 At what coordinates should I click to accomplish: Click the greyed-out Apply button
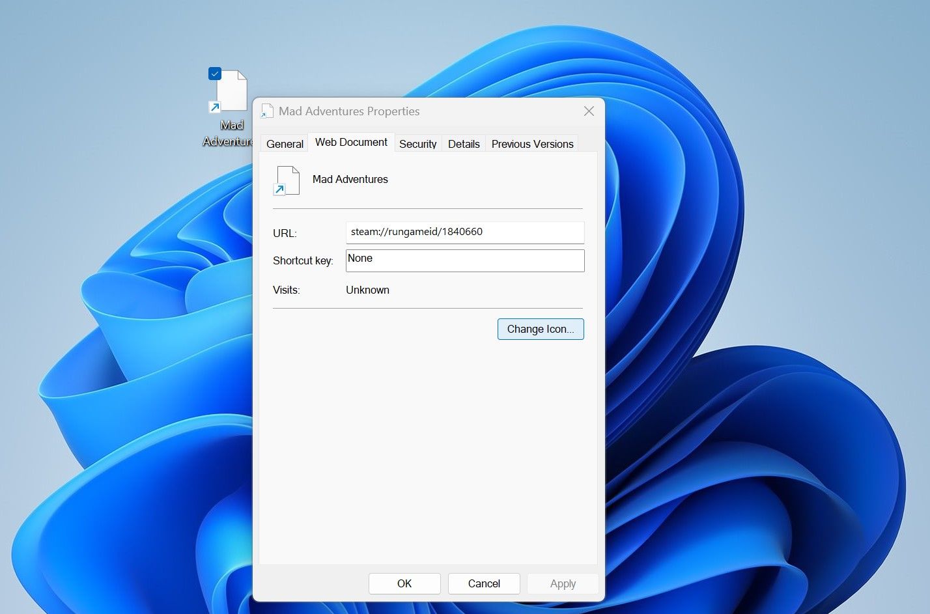[x=563, y=583]
